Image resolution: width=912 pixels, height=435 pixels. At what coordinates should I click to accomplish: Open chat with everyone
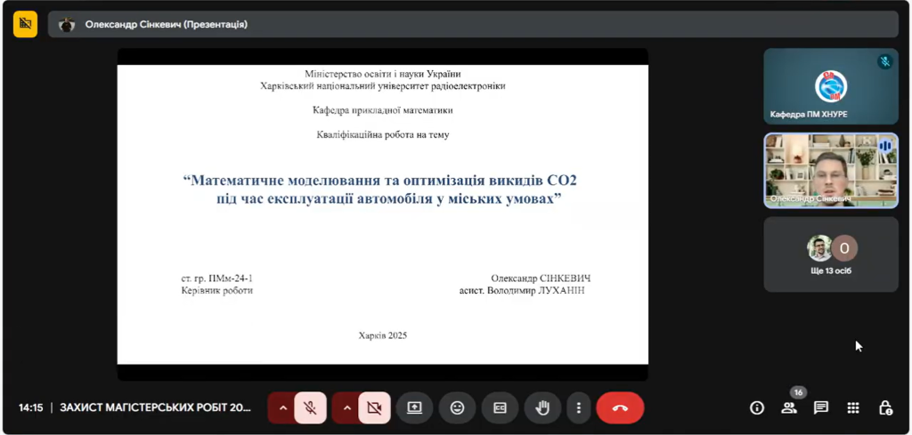(821, 407)
